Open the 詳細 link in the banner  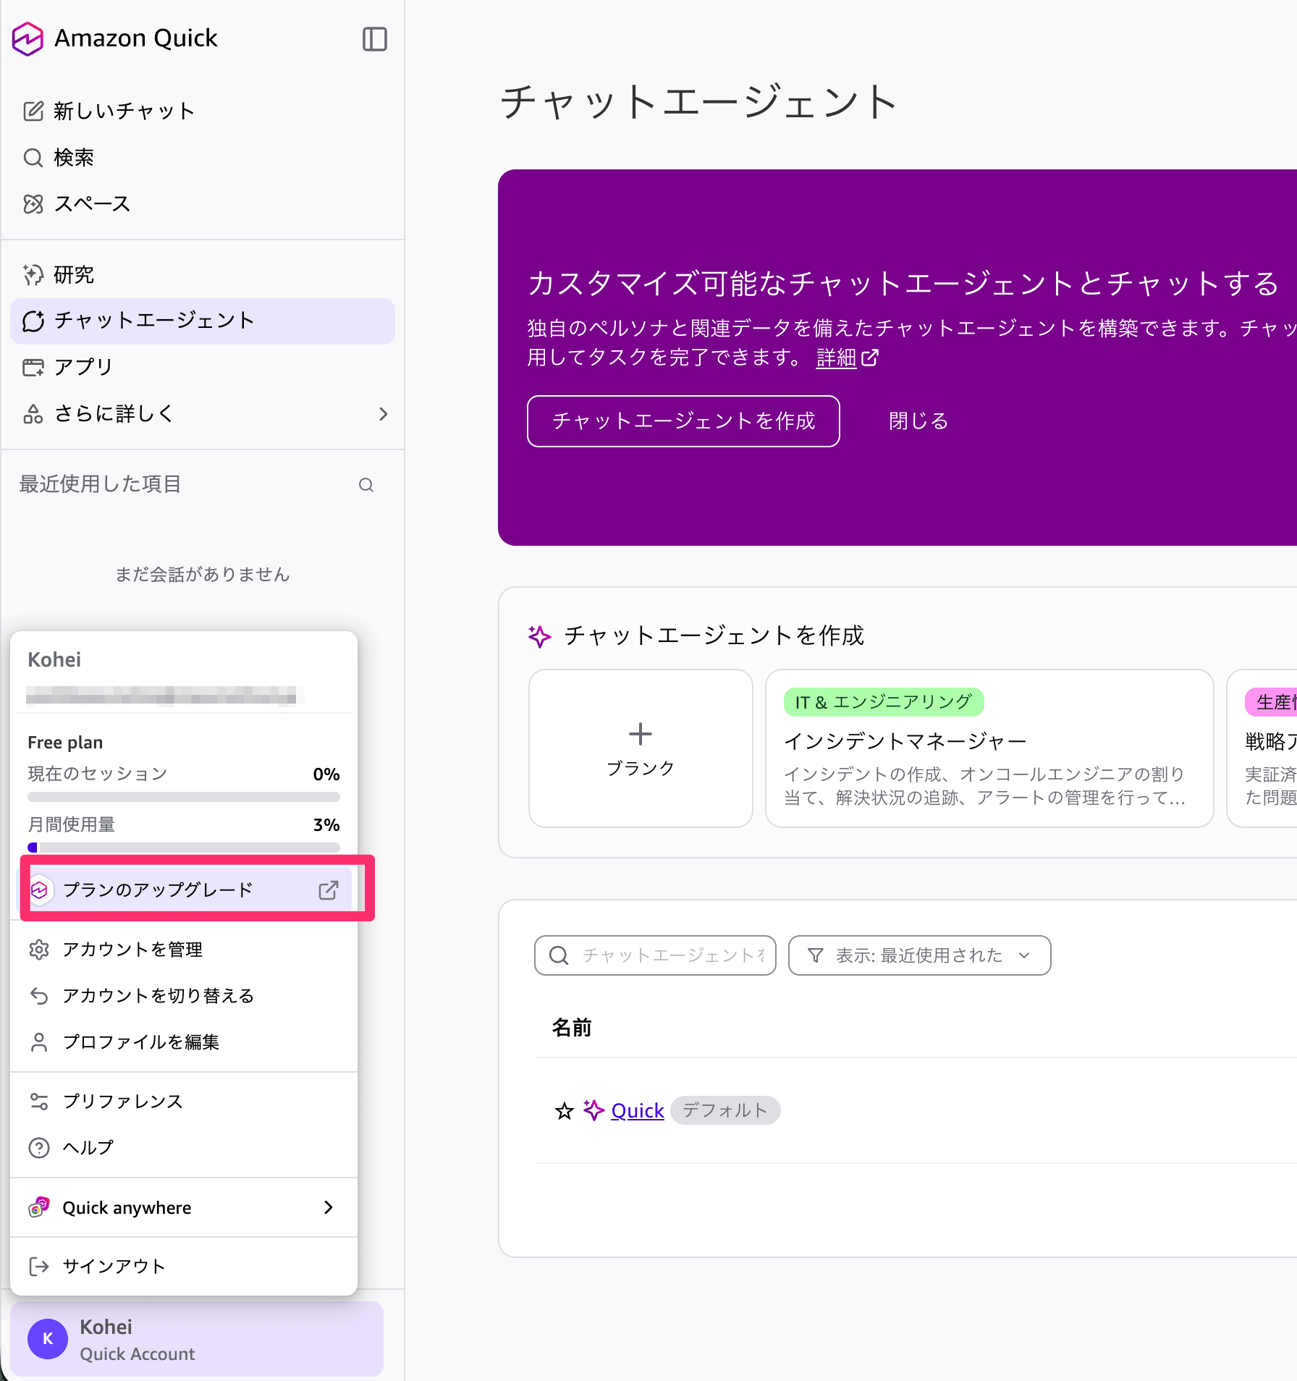pyautogui.click(x=847, y=358)
